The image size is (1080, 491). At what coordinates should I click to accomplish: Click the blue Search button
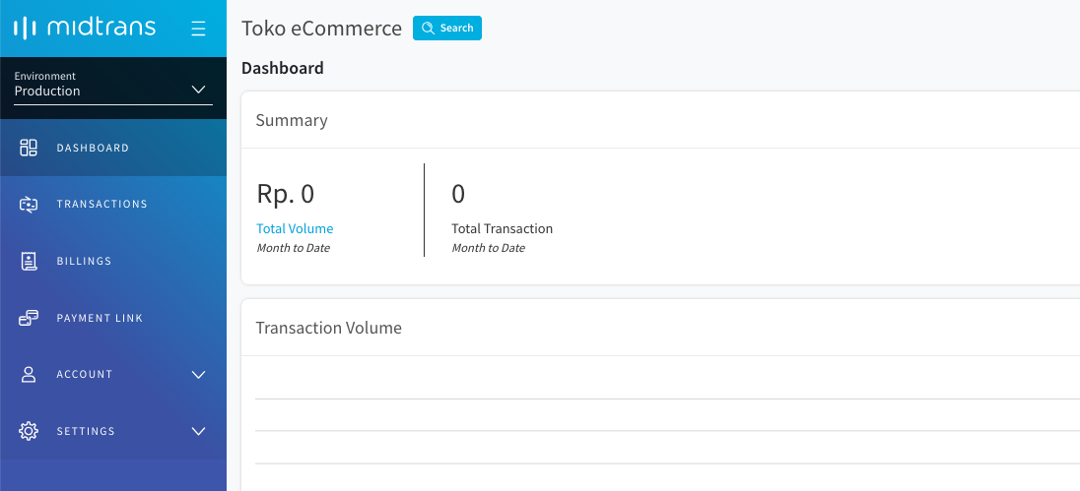(447, 29)
